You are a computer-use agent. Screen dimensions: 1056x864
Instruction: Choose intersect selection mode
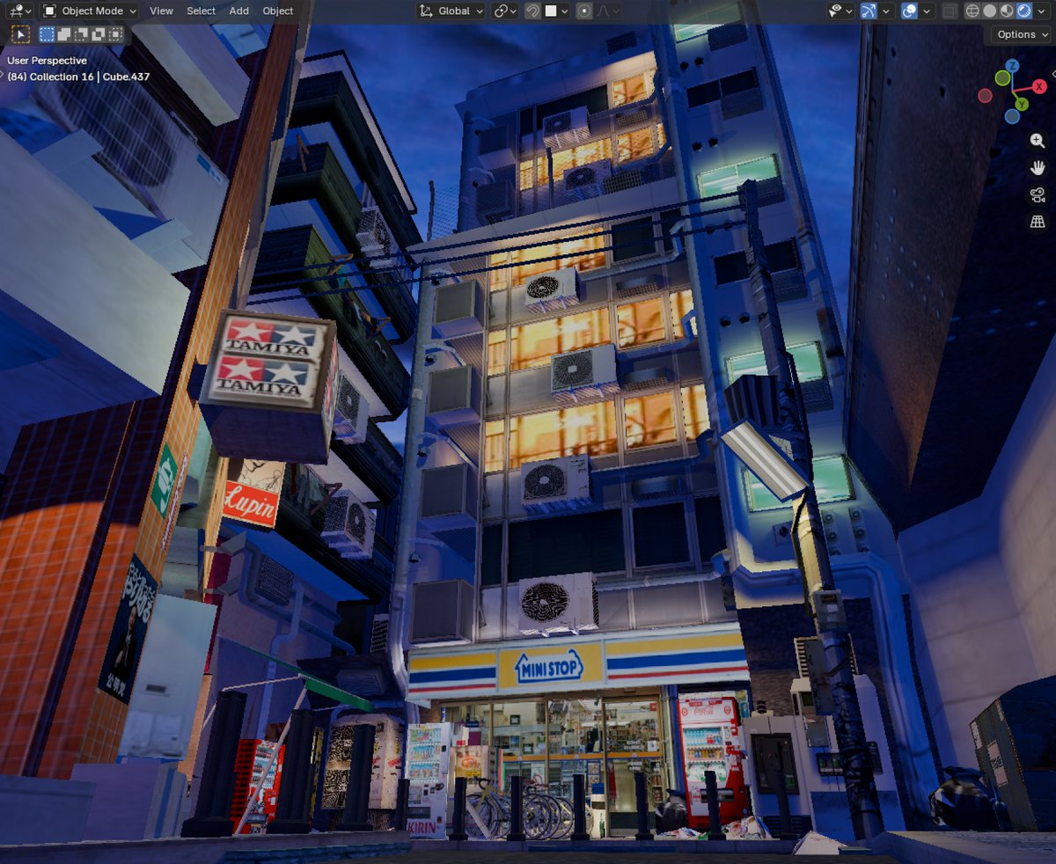pyautogui.click(x=114, y=34)
